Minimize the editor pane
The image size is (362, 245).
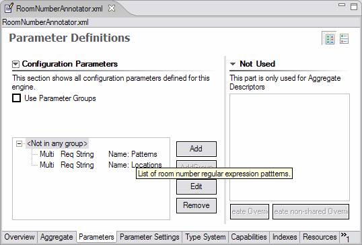tap(342, 5)
